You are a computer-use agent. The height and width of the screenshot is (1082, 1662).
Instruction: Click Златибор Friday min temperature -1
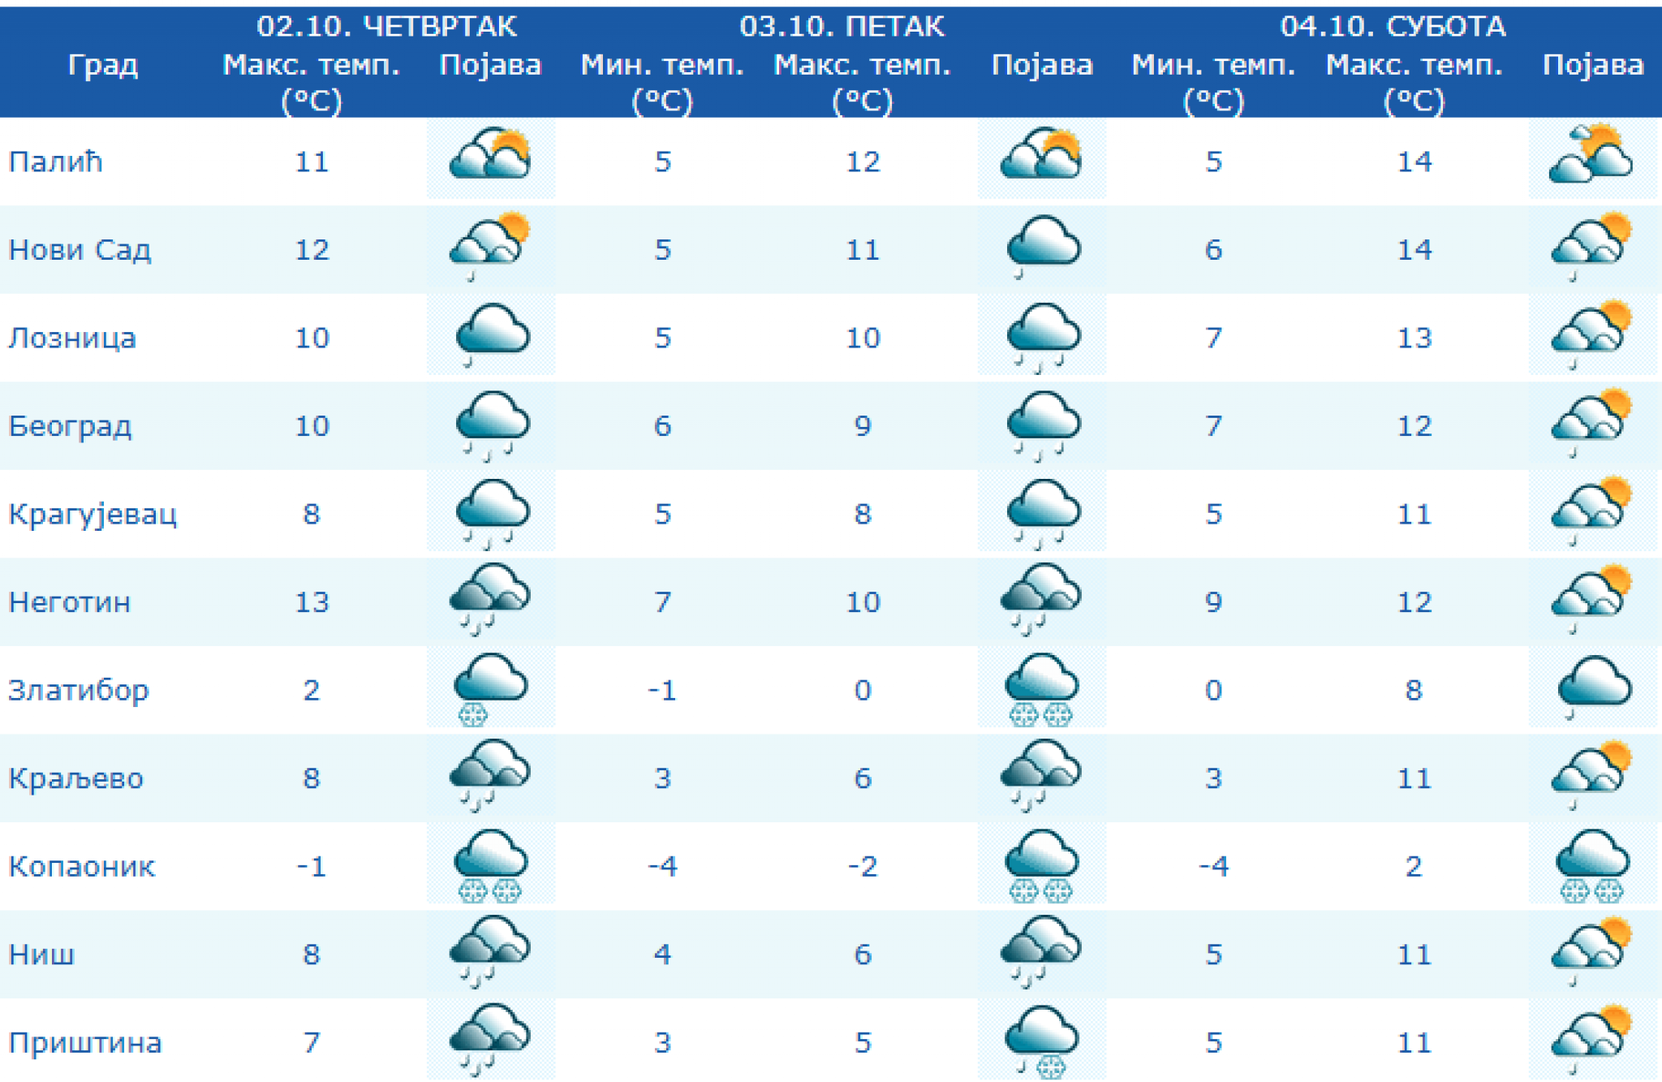coord(661,690)
